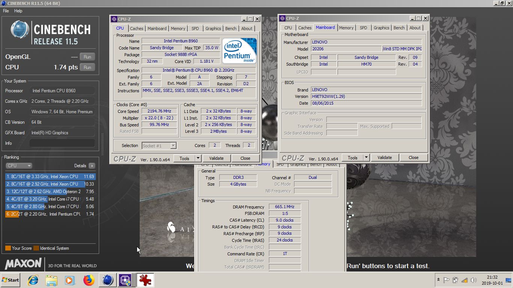Click the Cinebench sphere logo
Screen dimensions: 513x288
(20, 30)
